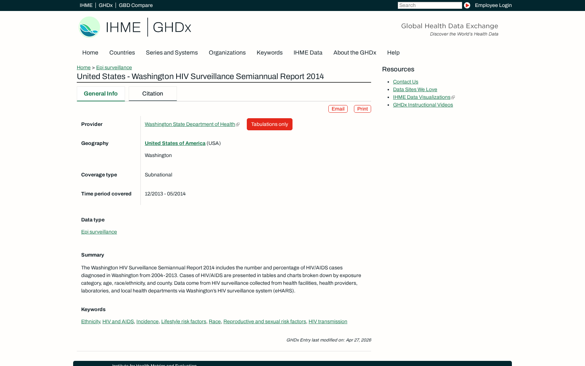Click the last modified date Apr 27, 2026
Image resolution: width=585 pixels, height=366 pixels.
coord(358,340)
